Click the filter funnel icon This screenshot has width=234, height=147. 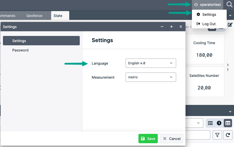click(217, 135)
